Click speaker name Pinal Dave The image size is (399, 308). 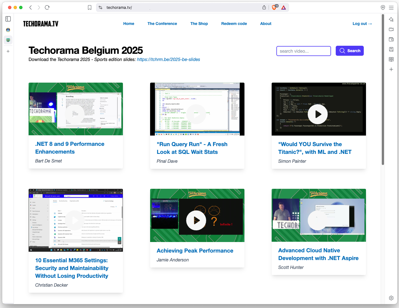(167, 161)
